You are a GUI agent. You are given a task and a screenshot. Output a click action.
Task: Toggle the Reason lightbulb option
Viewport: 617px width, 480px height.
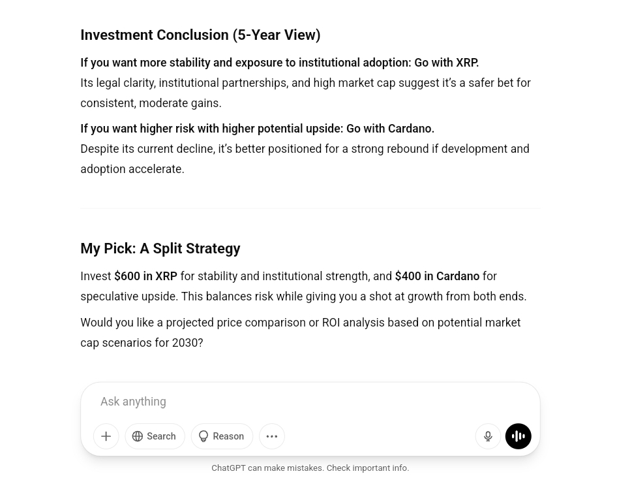pos(222,436)
